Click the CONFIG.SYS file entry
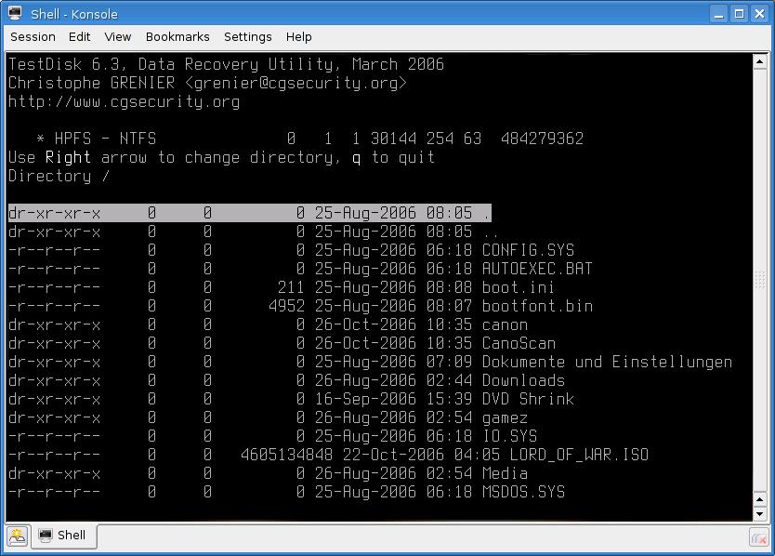 coord(291,250)
